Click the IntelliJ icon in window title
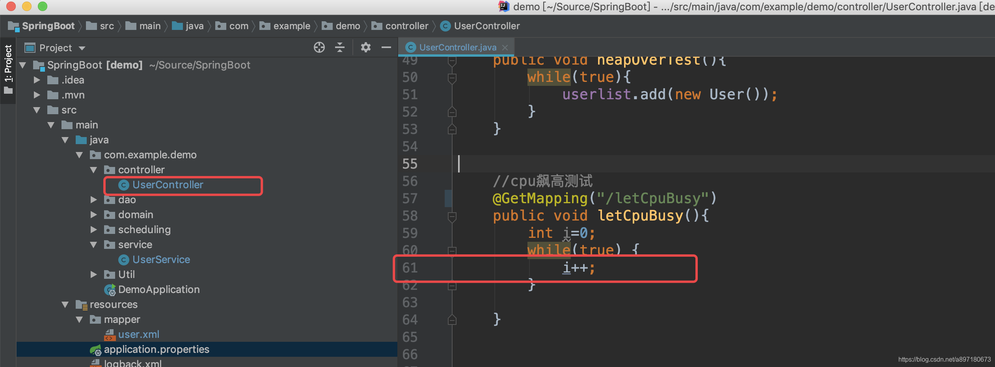Screen dimensions: 995x367 pyautogui.click(x=504, y=6)
